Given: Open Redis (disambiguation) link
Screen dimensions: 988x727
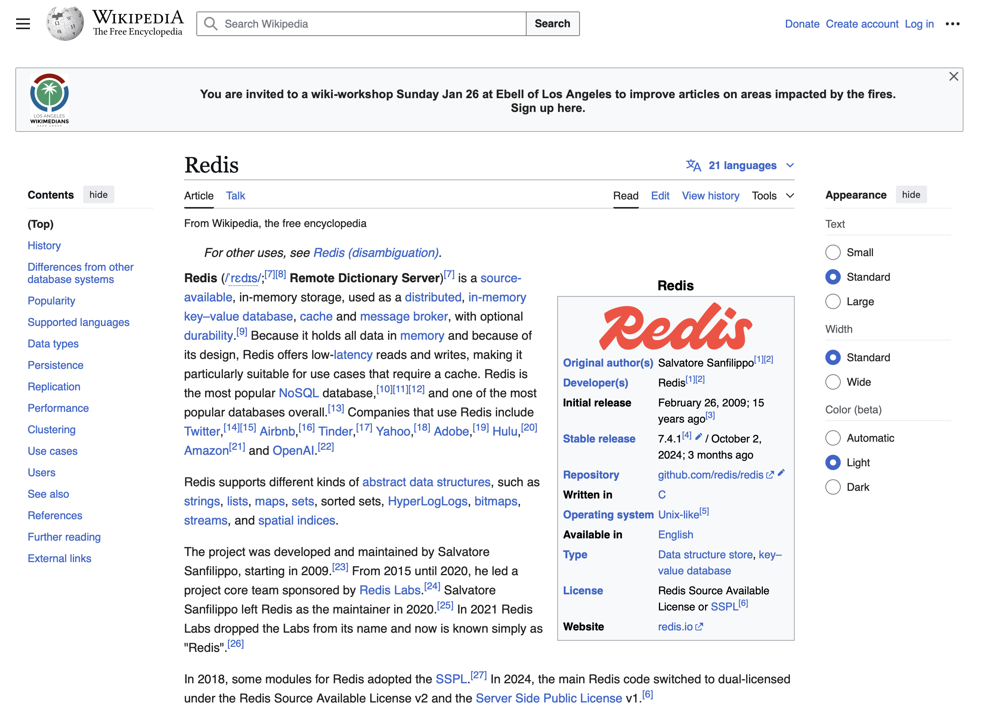Looking at the screenshot, I should coord(376,253).
